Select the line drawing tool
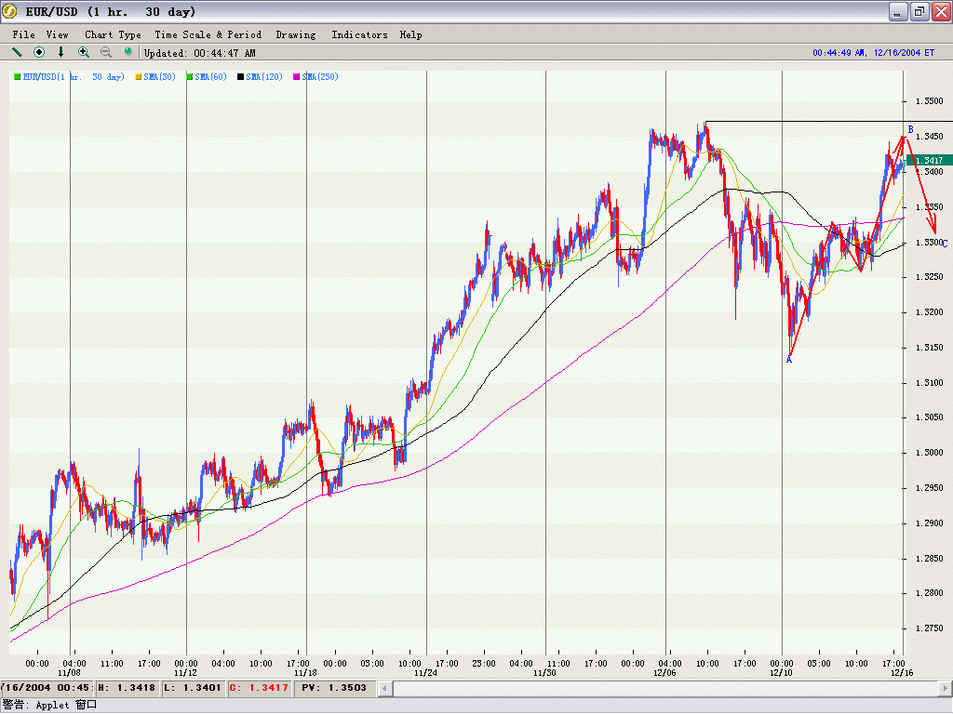The width and height of the screenshot is (953, 714). click(x=17, y=52)
